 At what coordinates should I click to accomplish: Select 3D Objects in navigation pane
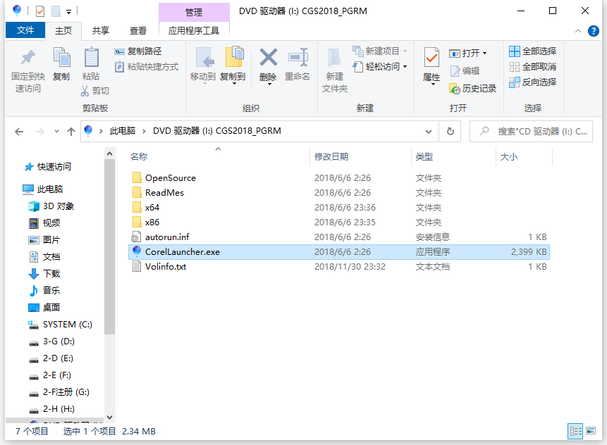coord(51,206)
